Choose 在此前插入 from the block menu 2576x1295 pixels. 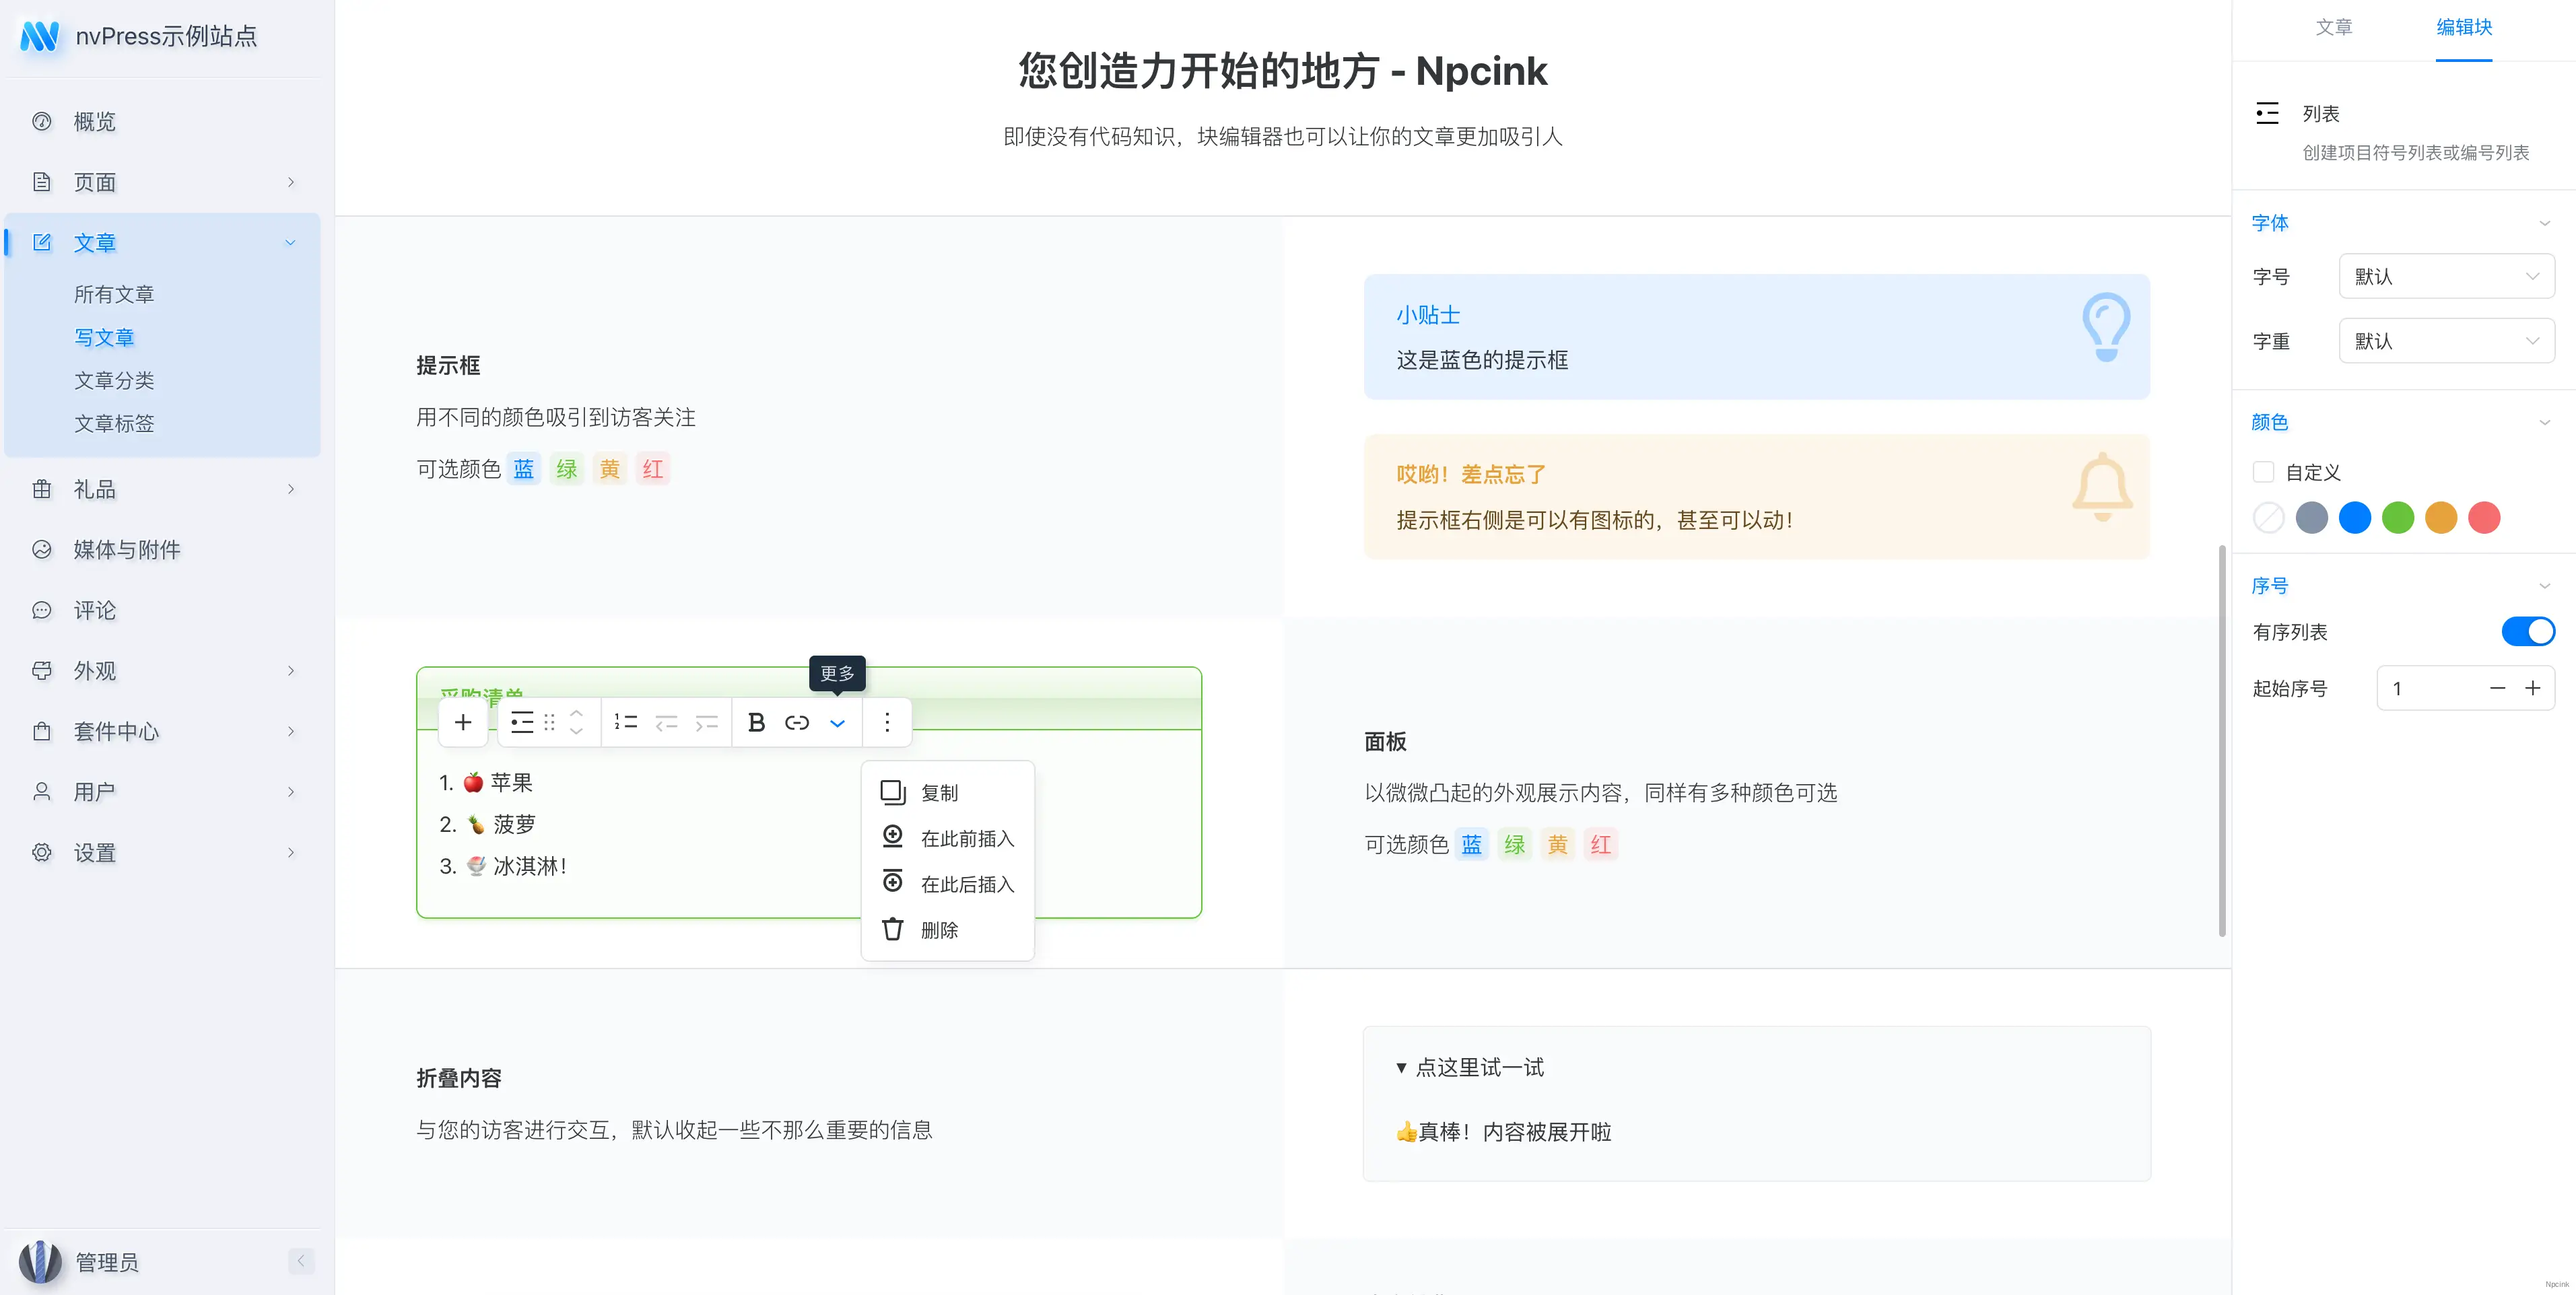pyautogui.click(x=947, y=838)
